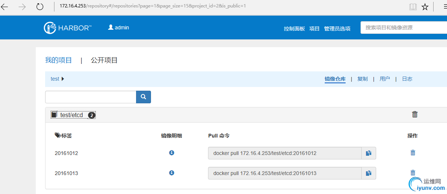
Task: Click the browser address bar URL
Action: click(x=153, y=6)
